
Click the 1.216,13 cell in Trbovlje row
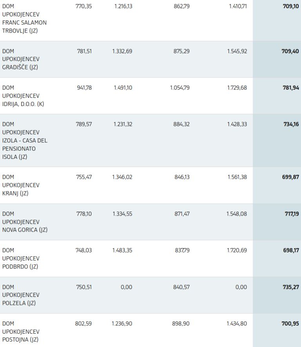tap(123, 7)
